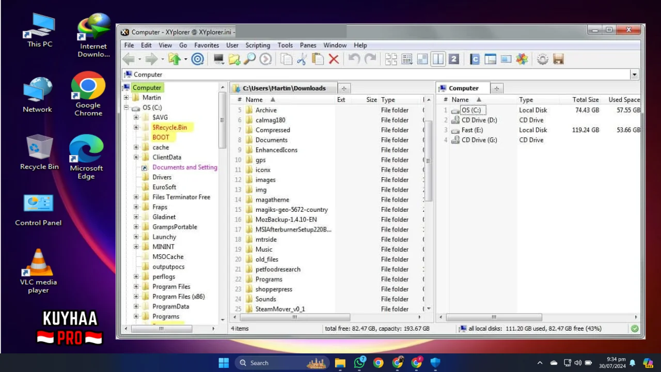This screenshot has width=661, height=372.
Task: Toggle the Show Tree layout button
Action: [490, 59]
